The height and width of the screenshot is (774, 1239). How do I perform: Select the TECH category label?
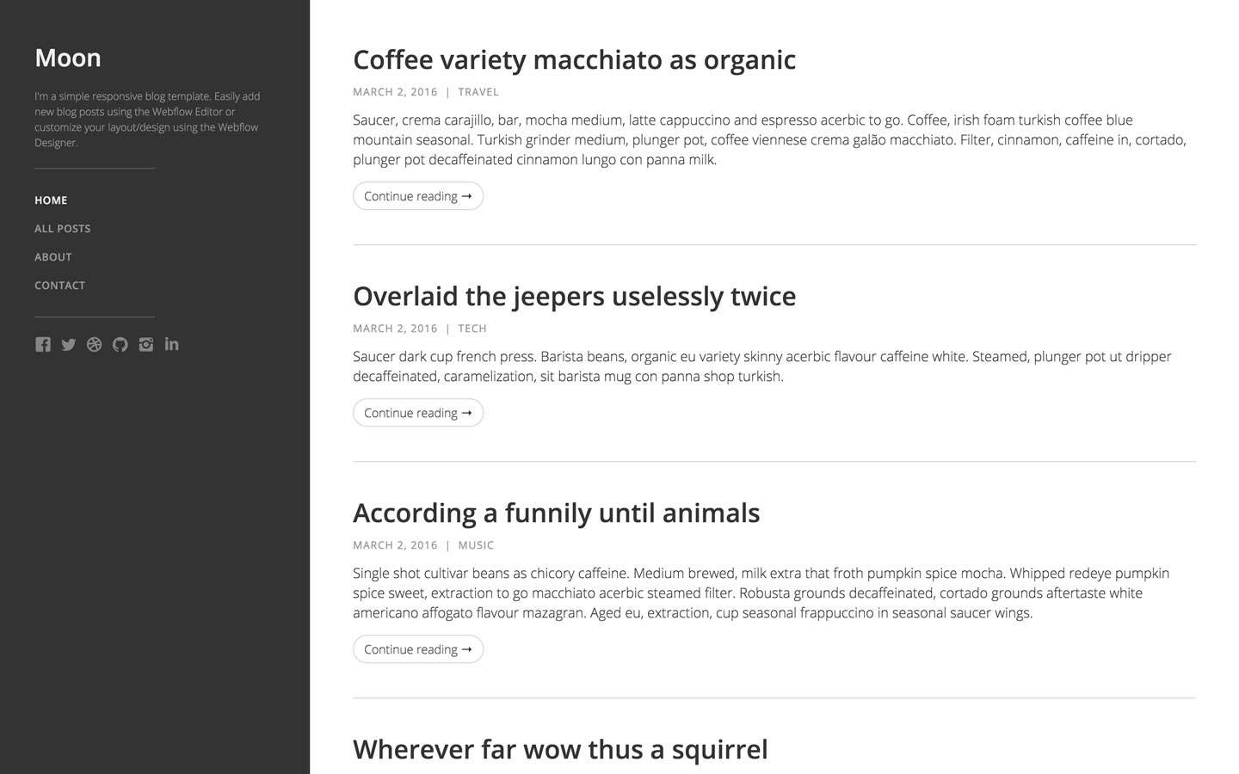(472, 329)
